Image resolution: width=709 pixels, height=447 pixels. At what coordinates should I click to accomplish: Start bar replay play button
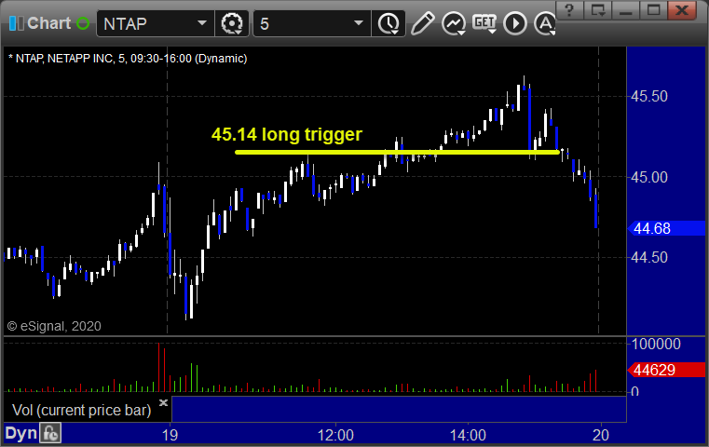[x=515, y=23]
